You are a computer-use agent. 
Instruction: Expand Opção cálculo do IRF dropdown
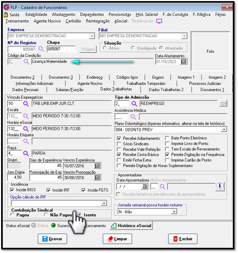coord(104,203)
